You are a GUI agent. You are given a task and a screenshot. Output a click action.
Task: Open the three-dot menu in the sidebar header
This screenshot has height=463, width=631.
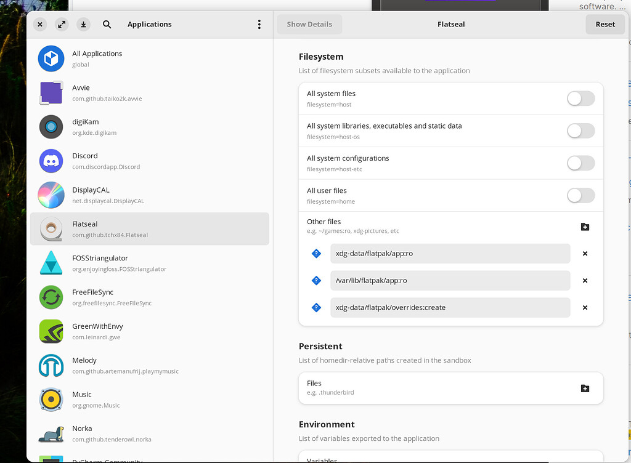(x=259, y=24)
